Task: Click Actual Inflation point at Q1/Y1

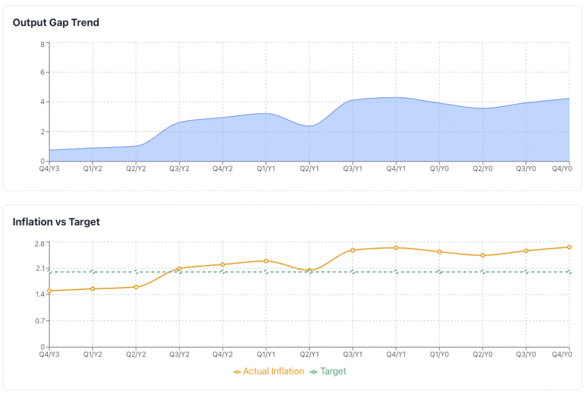Action: pyautogui.click(x=266, y=261)
